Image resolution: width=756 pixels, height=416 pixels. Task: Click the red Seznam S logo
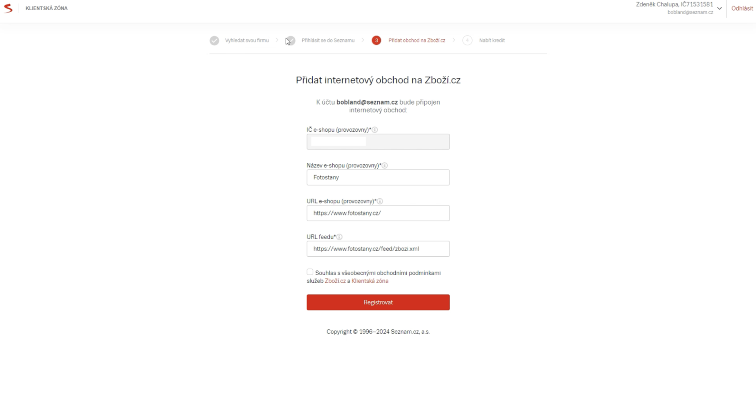(x=8, y=8)
